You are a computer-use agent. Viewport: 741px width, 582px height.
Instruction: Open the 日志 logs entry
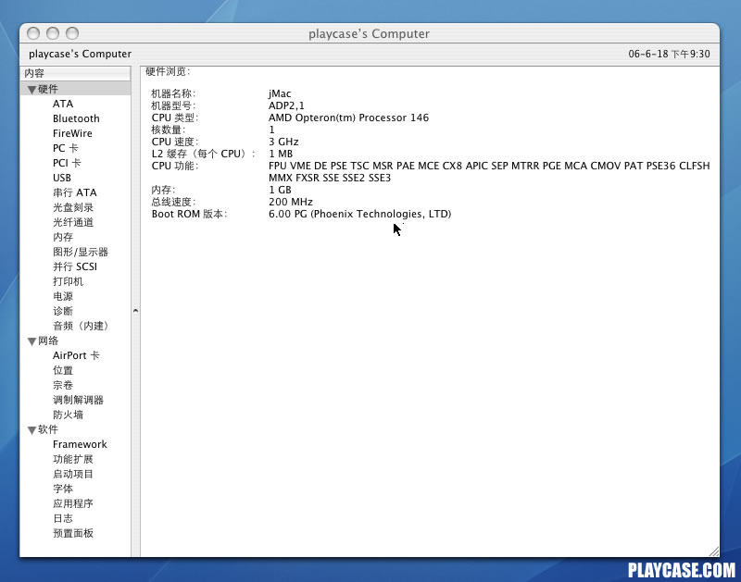pyautogui.click(x=63, y=518)
